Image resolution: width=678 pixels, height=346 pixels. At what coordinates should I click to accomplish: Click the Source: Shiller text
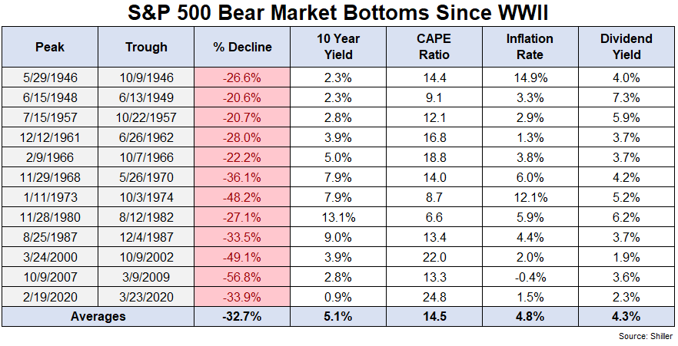[646, 336]
